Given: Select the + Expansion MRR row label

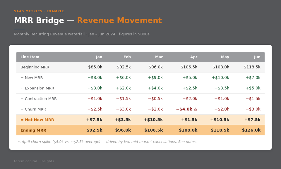Looking at the screenshot, I should 37,88.
